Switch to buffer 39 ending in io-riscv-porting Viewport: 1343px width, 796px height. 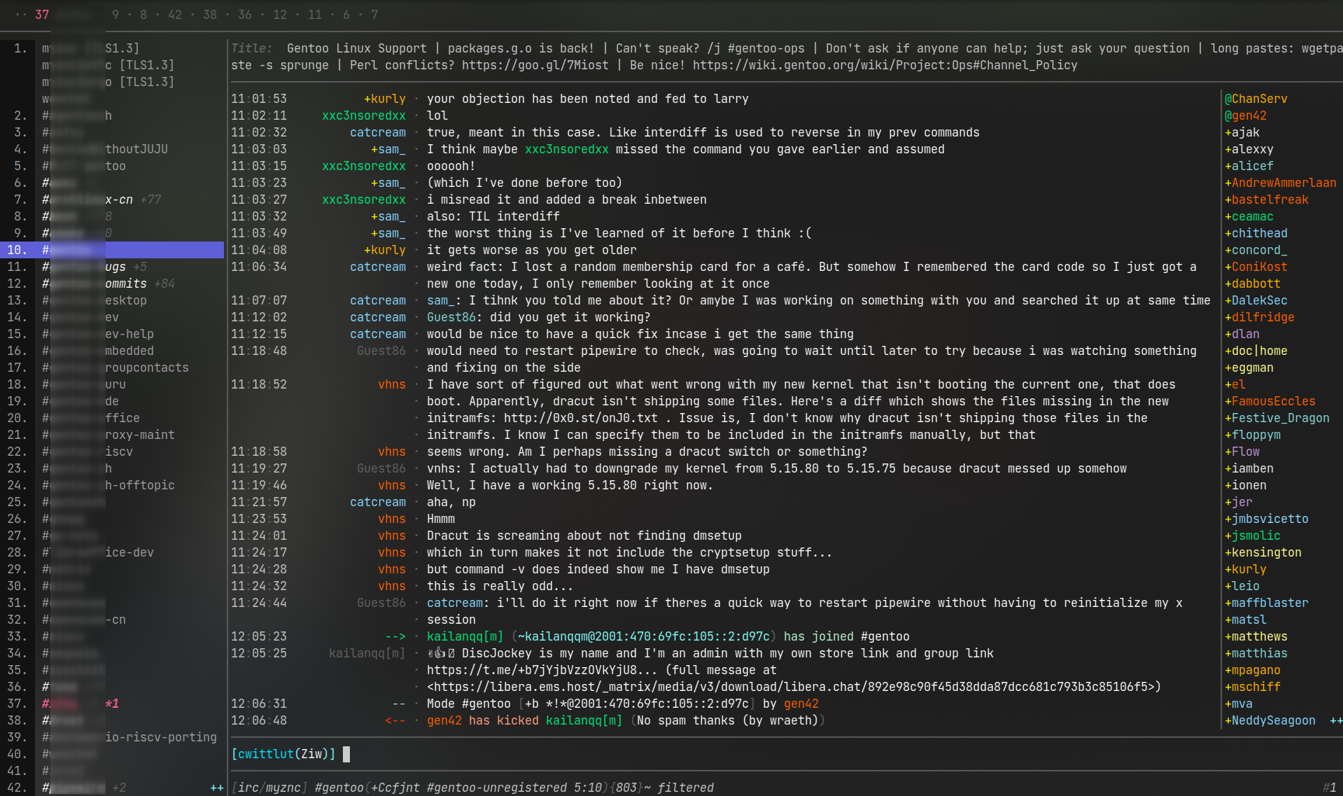click(112, 737)
